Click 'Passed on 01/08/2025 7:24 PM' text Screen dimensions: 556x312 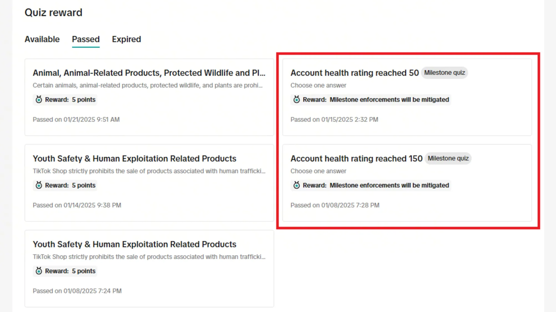(x=77, y=291)
